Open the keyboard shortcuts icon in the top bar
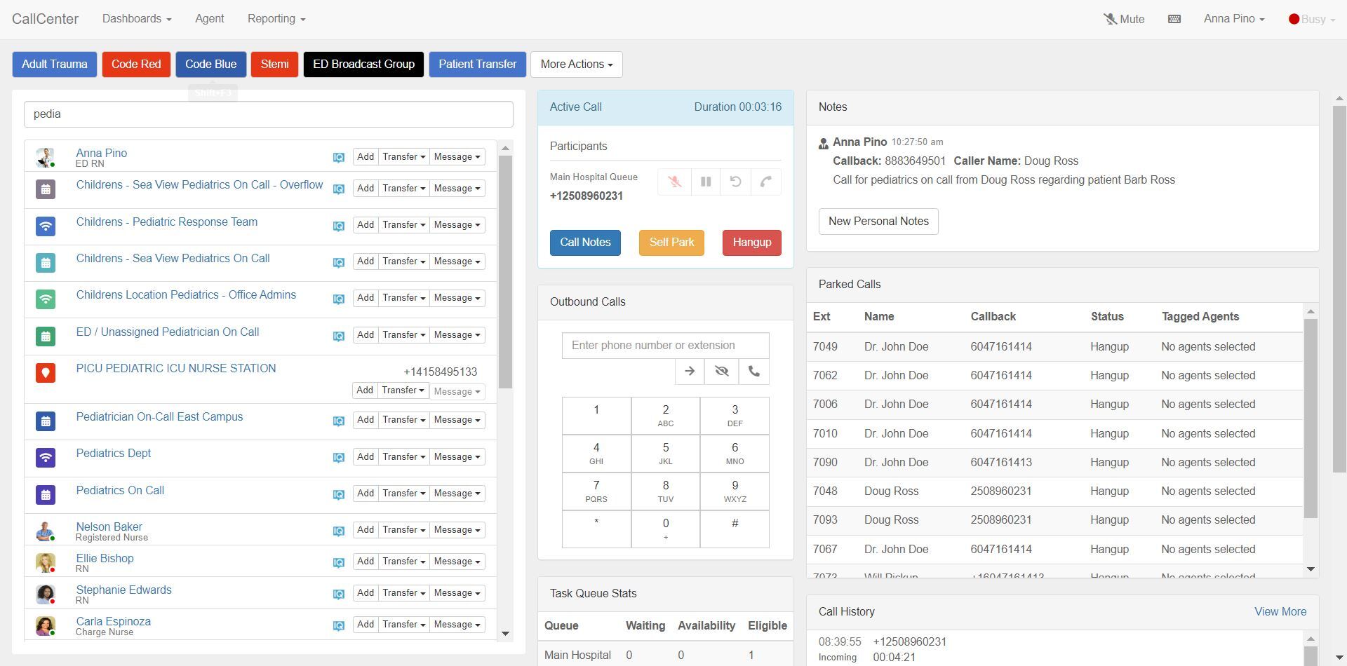The height and width of the screenshot is (666, 1347). click(1174, 19)
